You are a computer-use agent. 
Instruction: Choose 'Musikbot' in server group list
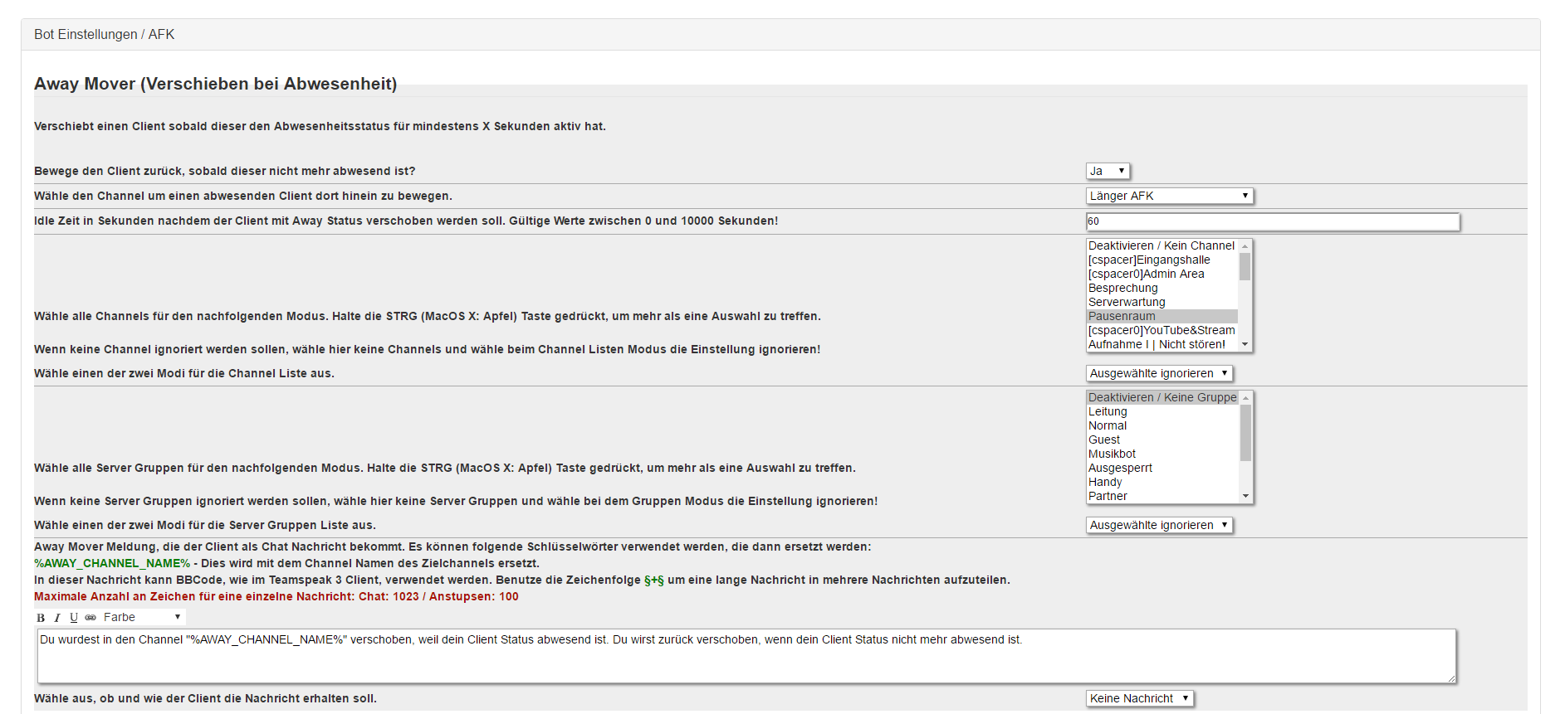coord(1112,454)
